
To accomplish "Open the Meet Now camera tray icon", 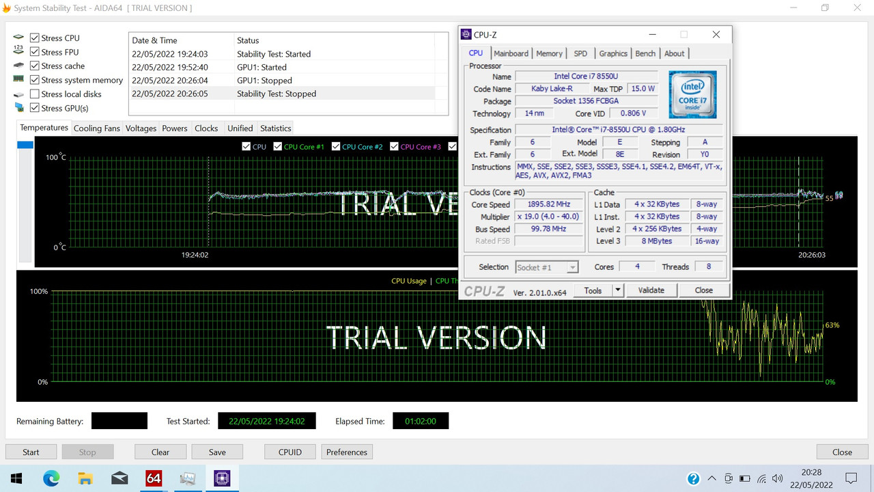I will pyautogui.click(x=729, y=478).
